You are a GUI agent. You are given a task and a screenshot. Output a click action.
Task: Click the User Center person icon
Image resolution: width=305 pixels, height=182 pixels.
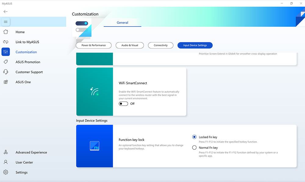point(5,162)
